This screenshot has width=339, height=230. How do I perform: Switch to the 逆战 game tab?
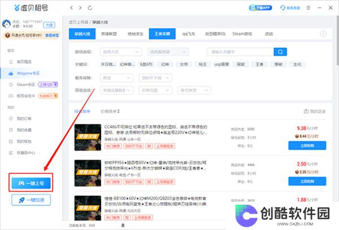269,34
